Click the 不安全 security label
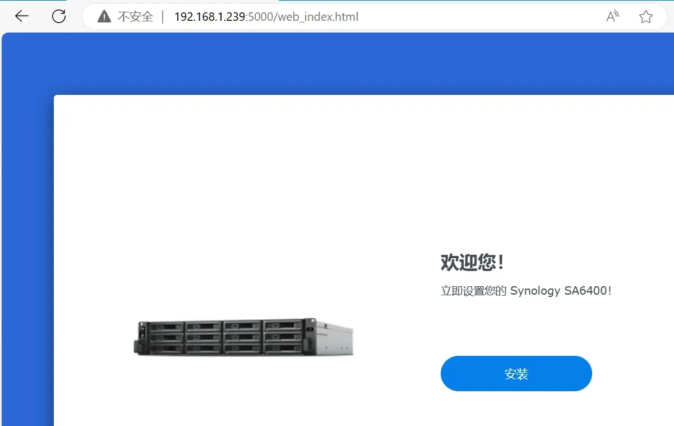674x426 pixels. (135, 17)
